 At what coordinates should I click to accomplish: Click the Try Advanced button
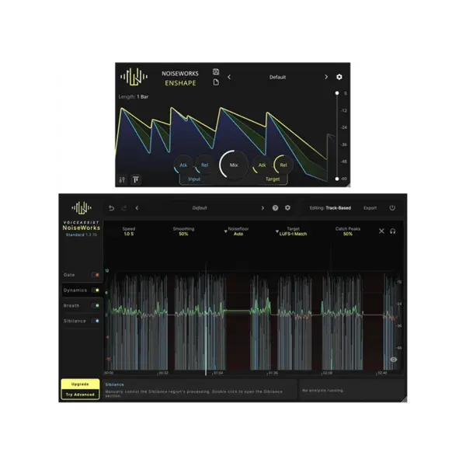(80, 395)
